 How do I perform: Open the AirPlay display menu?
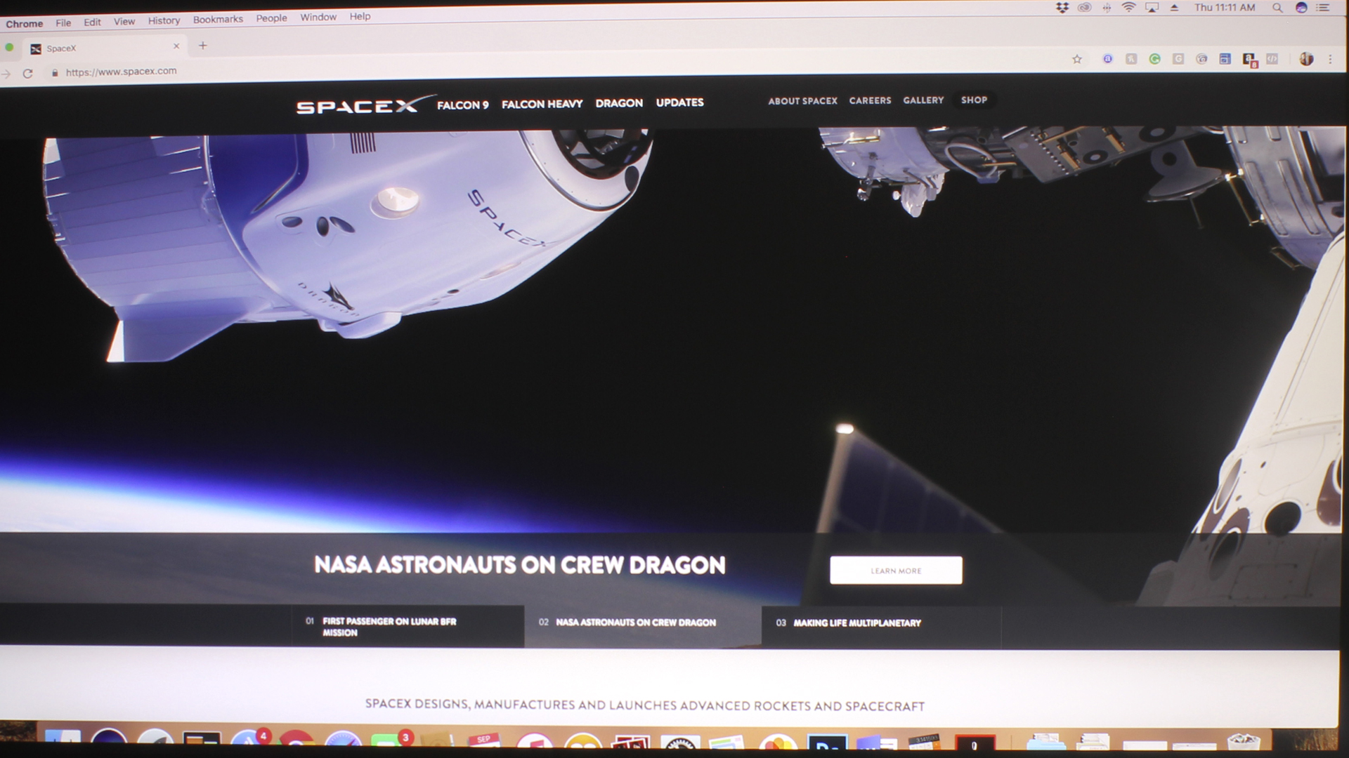[1152, 8]
